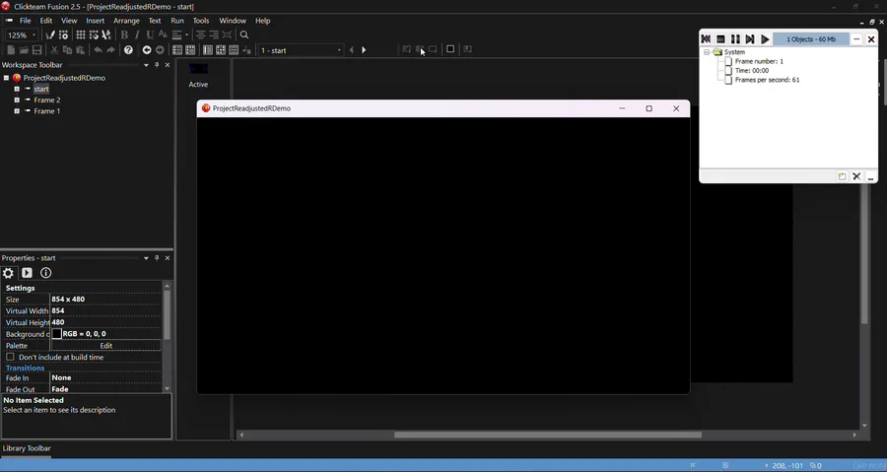Click the previous frame triangle arrow
Screen dimensions: 887x472
(x=351, y=50)
